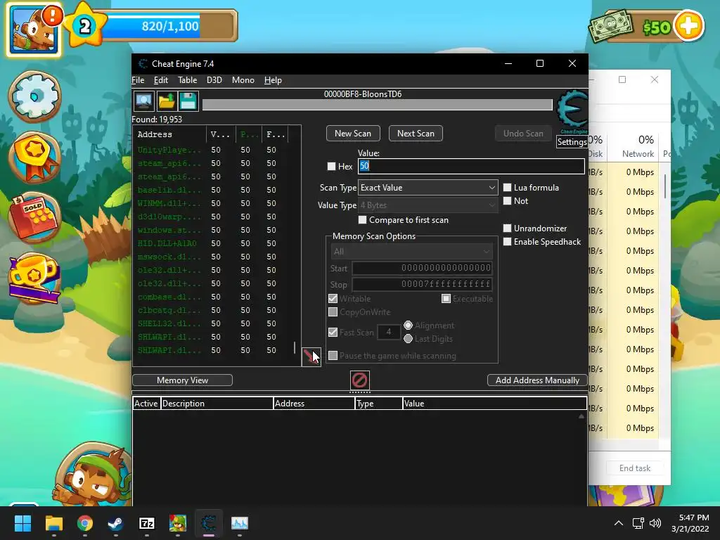Click End task in Task Manager
The image size is (720, 540).
635,468
